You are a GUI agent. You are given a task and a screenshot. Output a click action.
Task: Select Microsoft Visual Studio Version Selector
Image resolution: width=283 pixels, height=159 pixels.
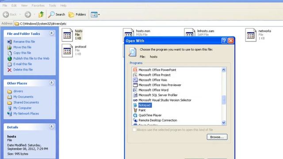(165, 100)
